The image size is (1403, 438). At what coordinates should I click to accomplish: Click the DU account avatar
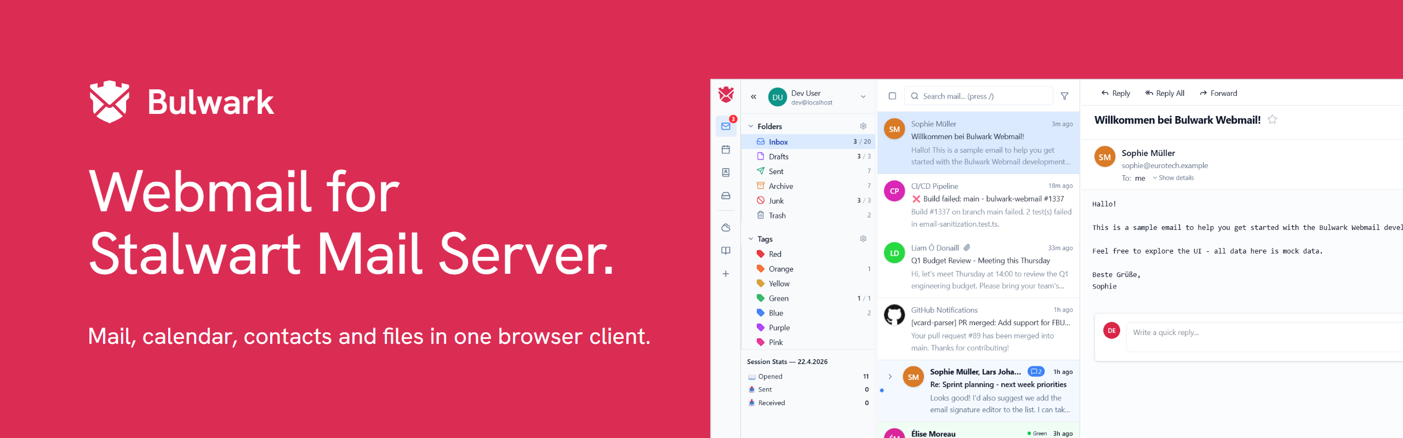tap(778, 97)
